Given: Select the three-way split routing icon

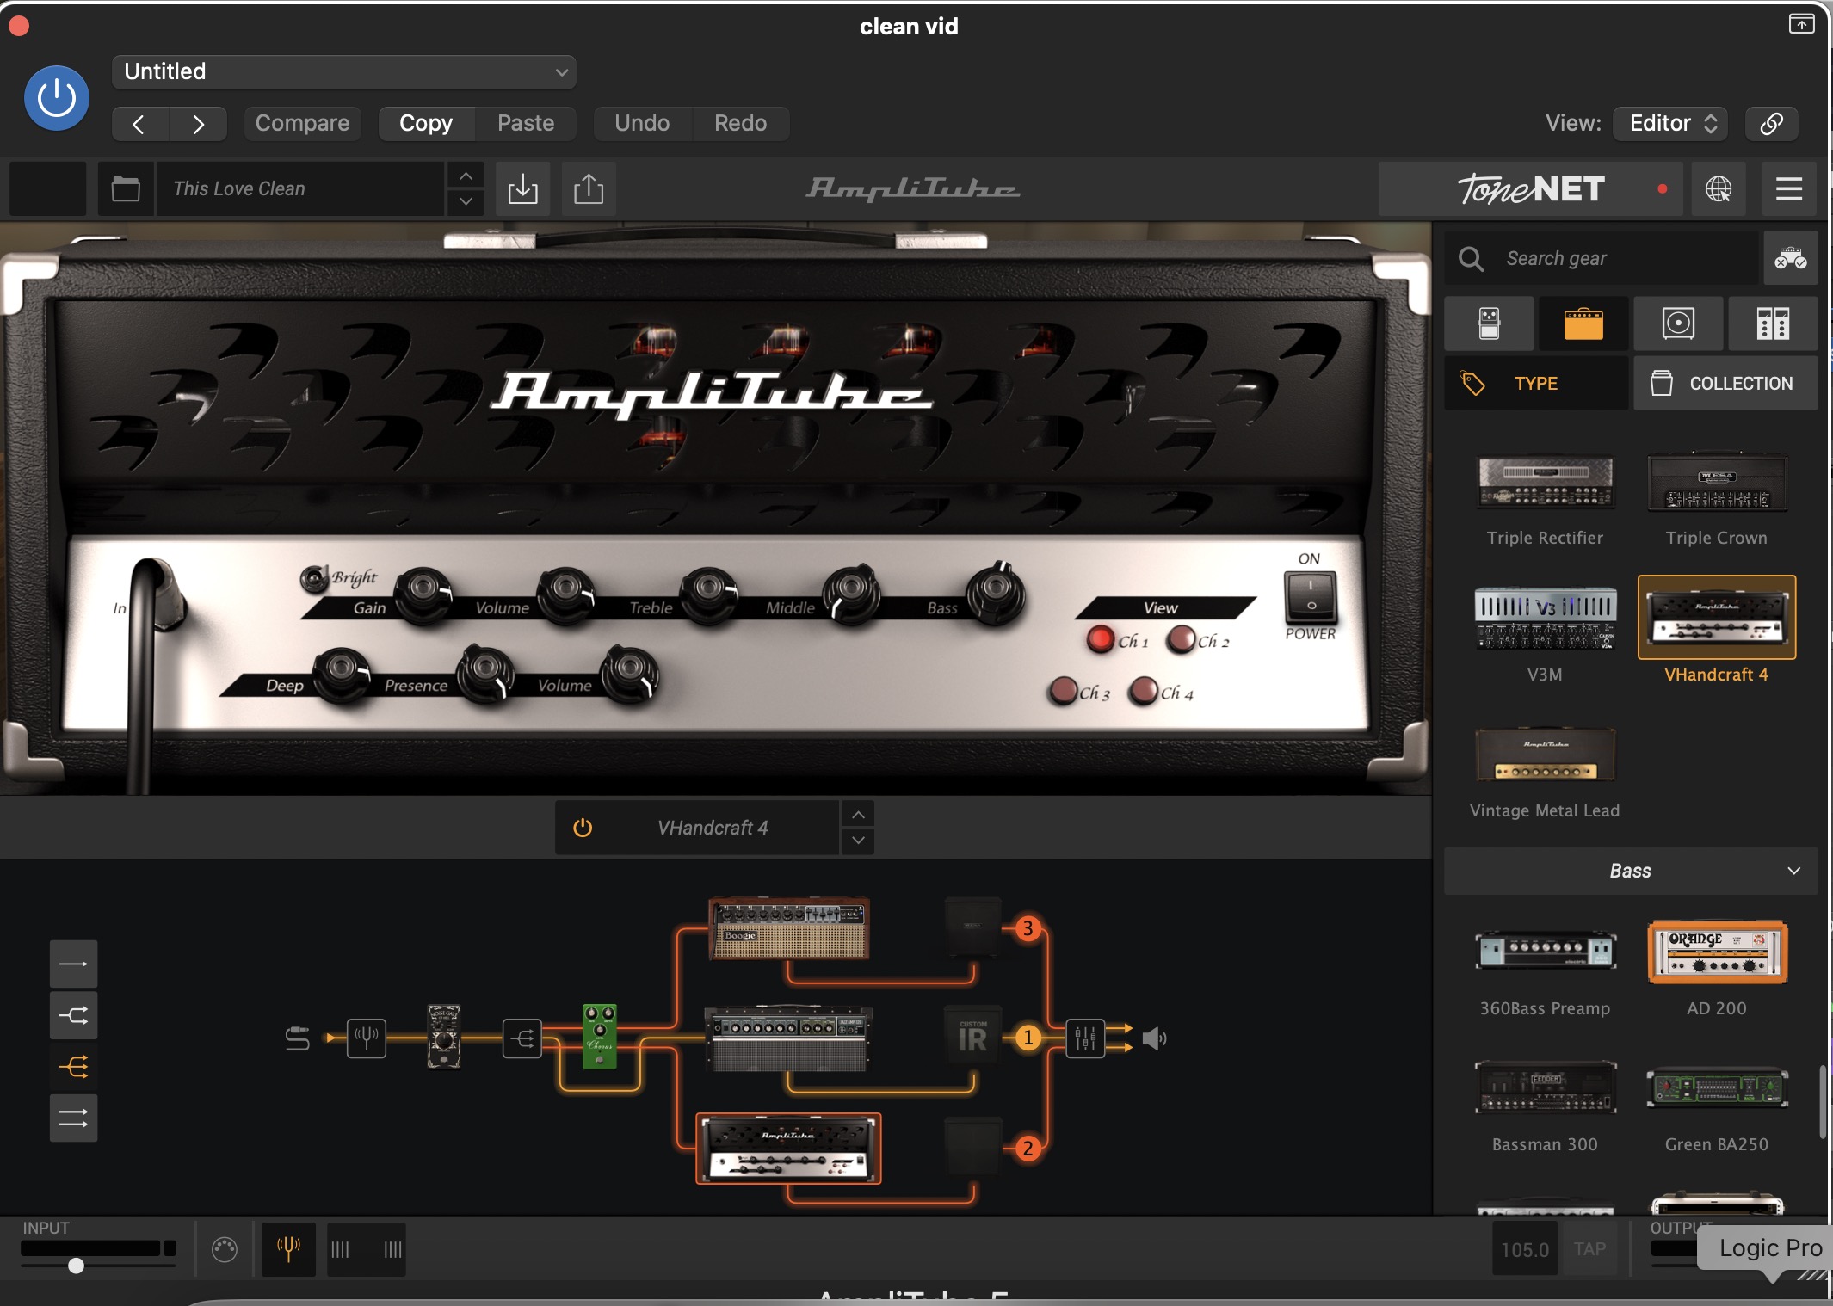Looking at the screenshot, I should (73, 1067).
